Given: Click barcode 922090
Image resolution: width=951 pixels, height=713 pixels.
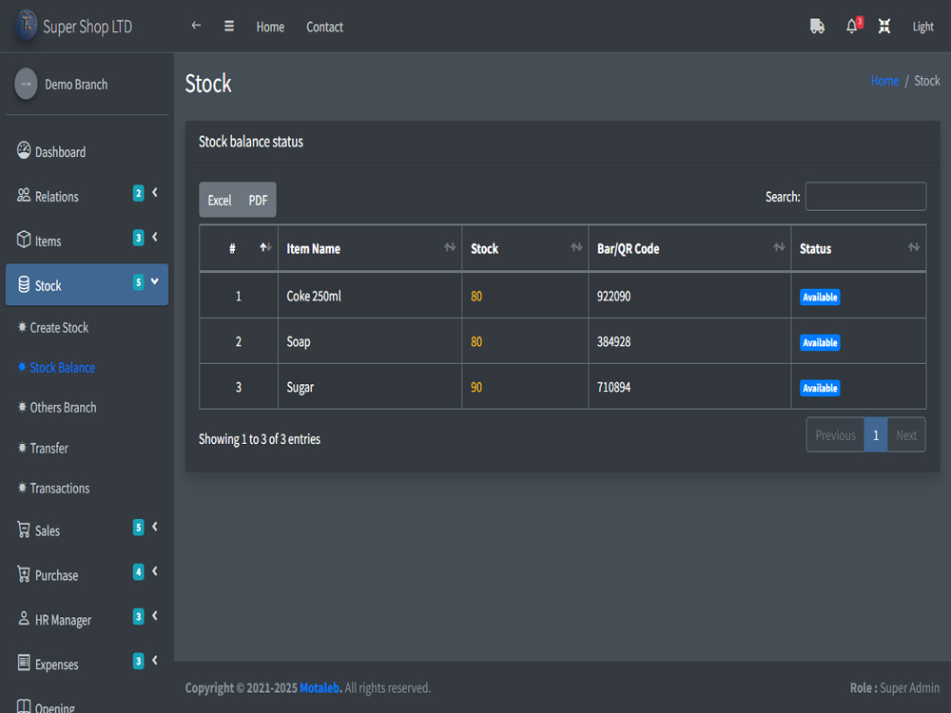Looking at the screenshot, I should tap(613, 296).
